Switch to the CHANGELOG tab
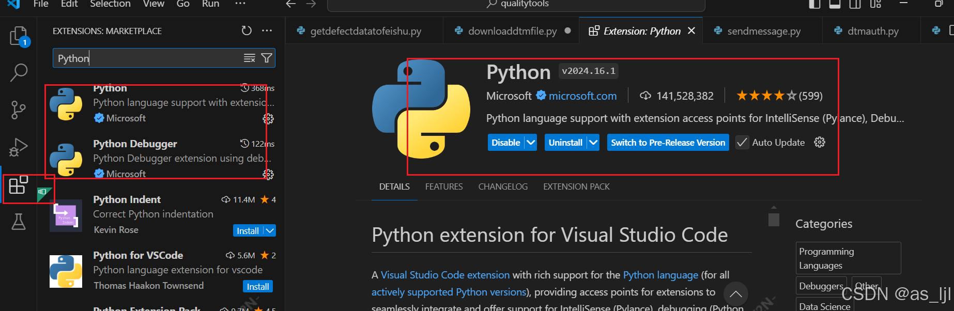954x311 pixels. click(x=503, y=186)
